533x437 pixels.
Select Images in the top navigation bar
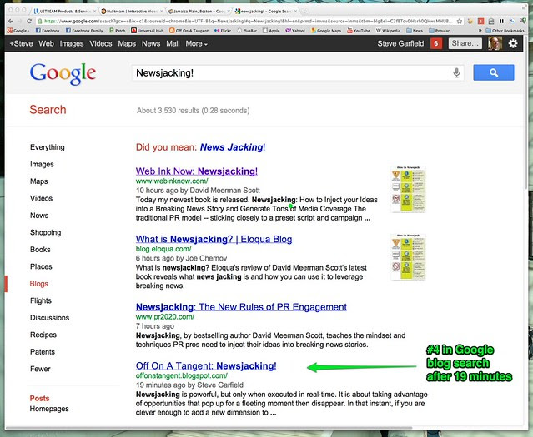72,43
